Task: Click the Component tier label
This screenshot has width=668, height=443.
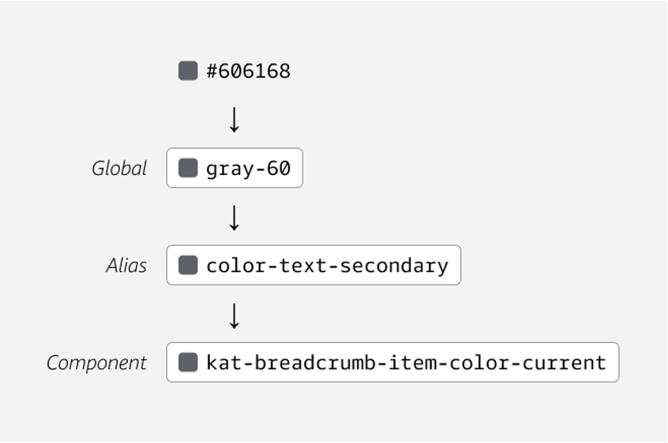Action: coord(96,363)
